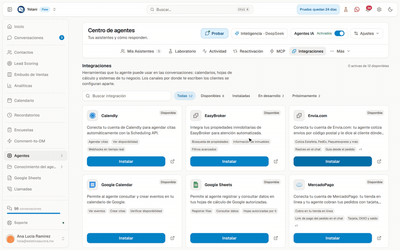Filter by Instaladas
Viewport: 400px width, 250px height.
241,96
